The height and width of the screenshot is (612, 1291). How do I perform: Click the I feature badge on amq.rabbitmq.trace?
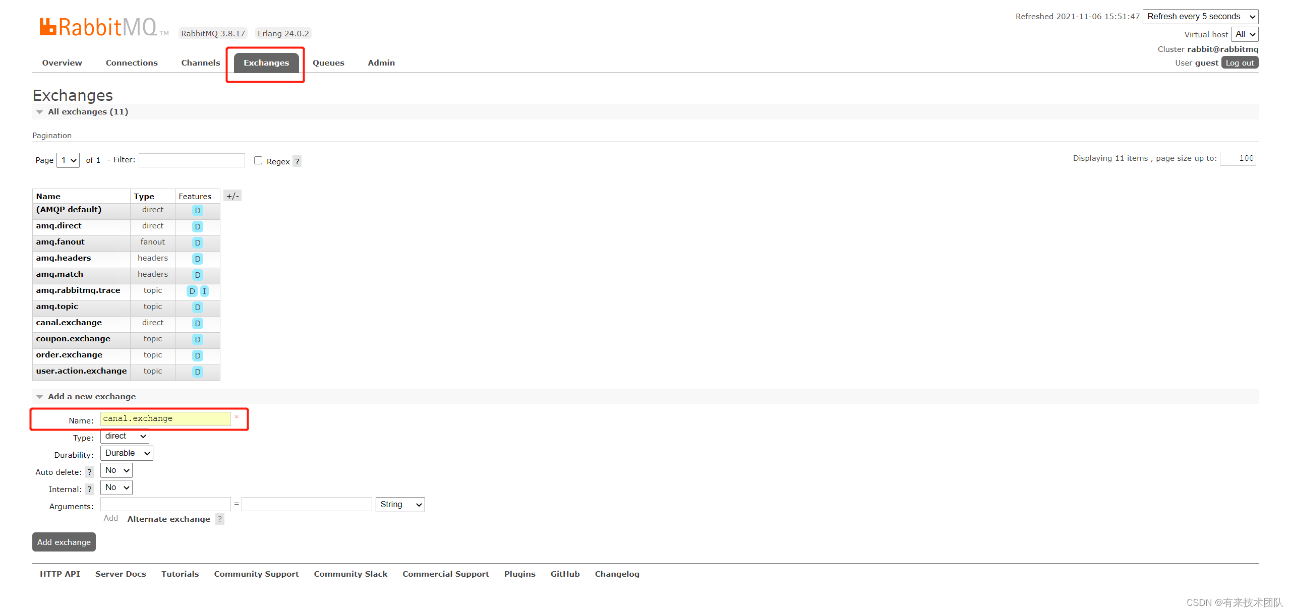(204, 291)
